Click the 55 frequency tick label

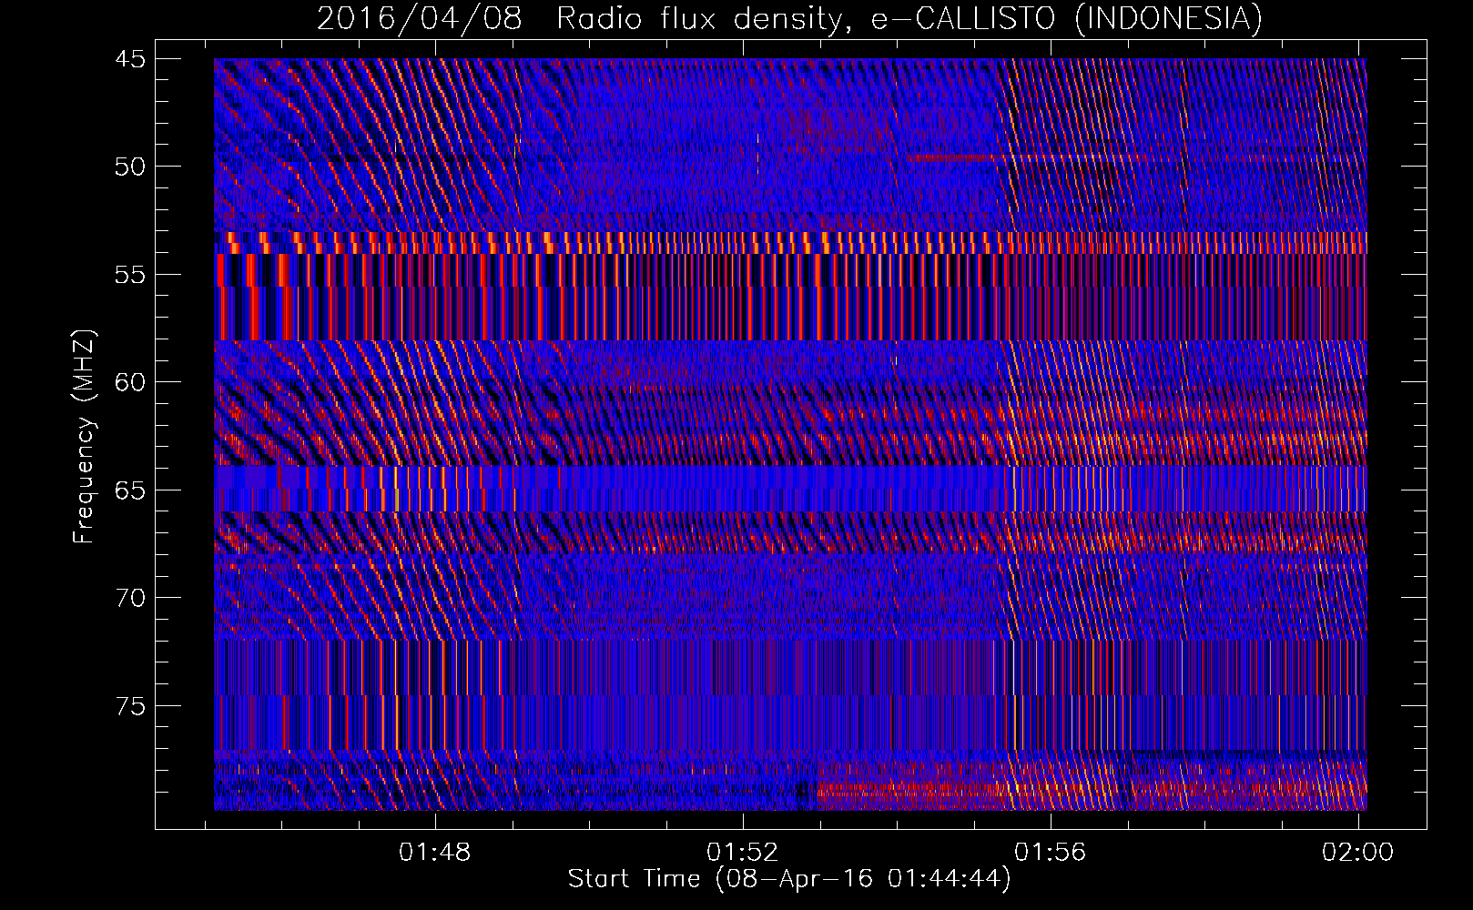130,275
